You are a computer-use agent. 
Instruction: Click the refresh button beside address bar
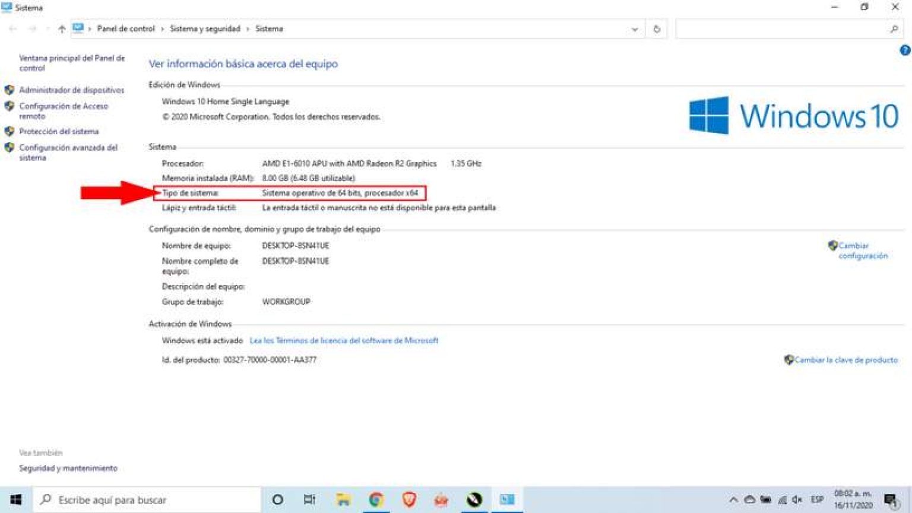coord(657,29)
